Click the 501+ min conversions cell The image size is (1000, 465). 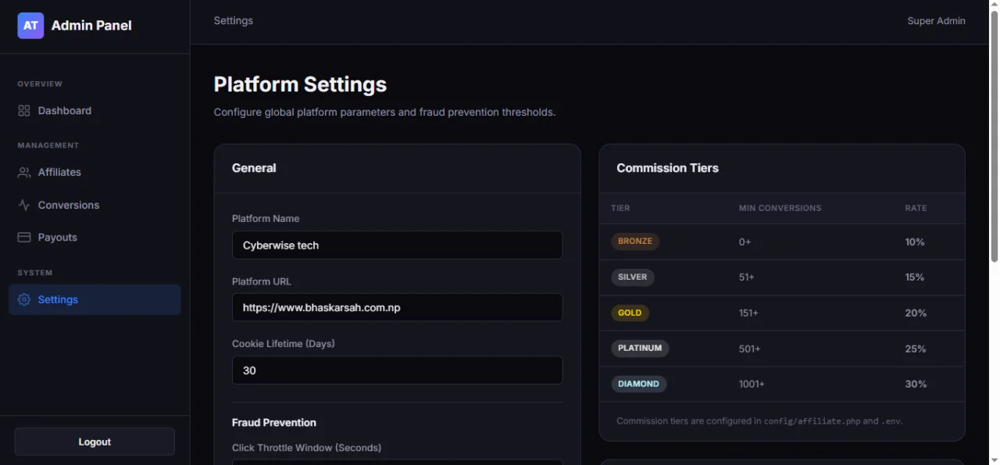[x=749, y=349]
